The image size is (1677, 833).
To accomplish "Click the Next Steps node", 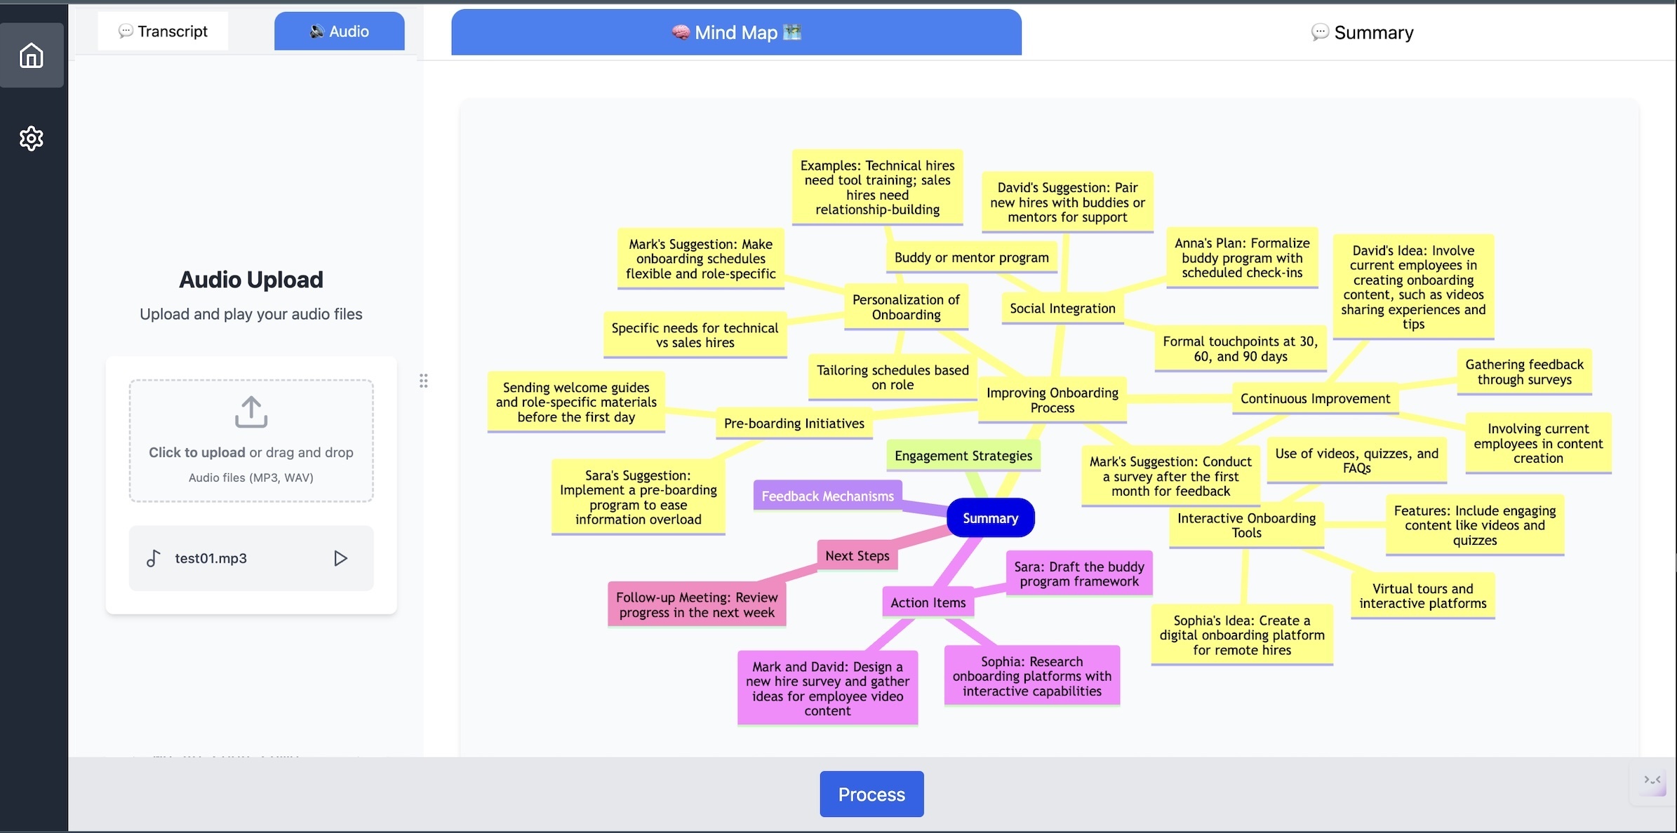I will pos(857,556).
